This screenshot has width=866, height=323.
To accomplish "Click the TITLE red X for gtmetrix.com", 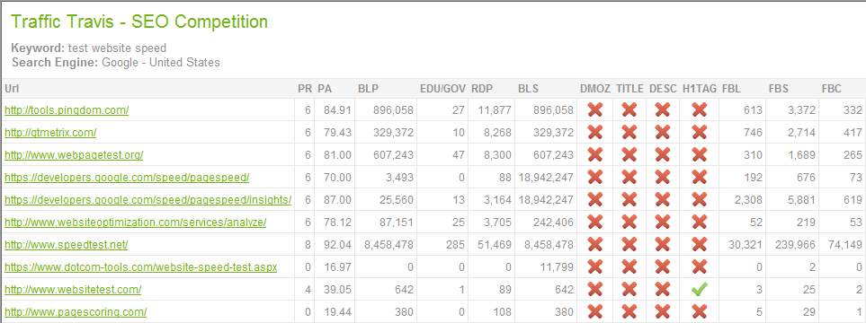I will pyautogui.click(x=629, y=132).
